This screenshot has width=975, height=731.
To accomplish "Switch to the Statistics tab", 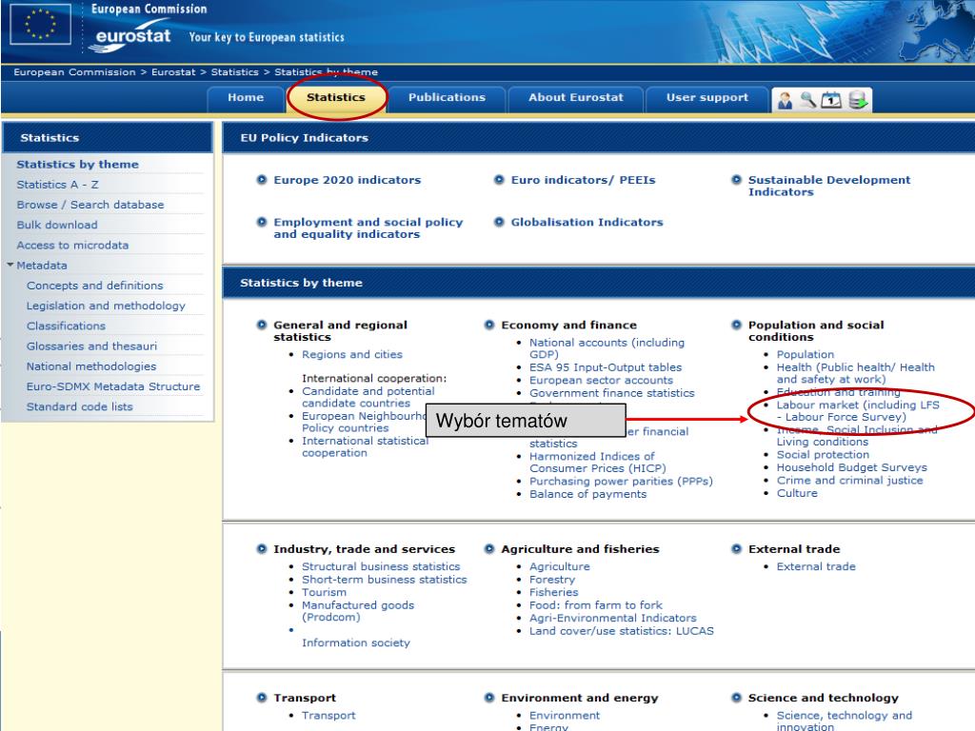I will point(336,98).
